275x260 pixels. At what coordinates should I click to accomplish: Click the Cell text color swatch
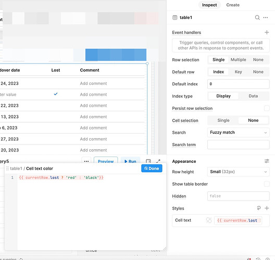[x=209, y=220]
